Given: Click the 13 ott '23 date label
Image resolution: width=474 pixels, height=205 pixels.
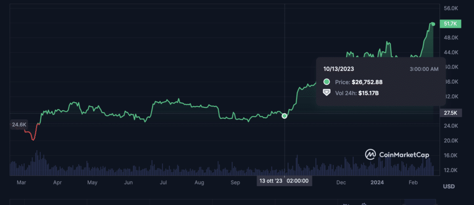Looking at the screenshot, I should click(x=270, y=181).
